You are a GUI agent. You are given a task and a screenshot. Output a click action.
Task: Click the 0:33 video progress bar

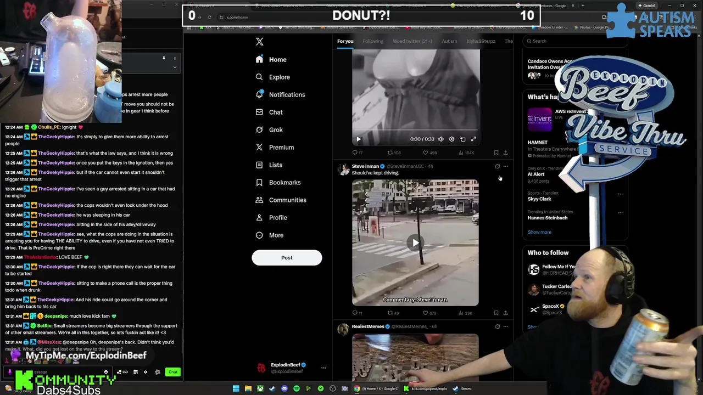415,131
